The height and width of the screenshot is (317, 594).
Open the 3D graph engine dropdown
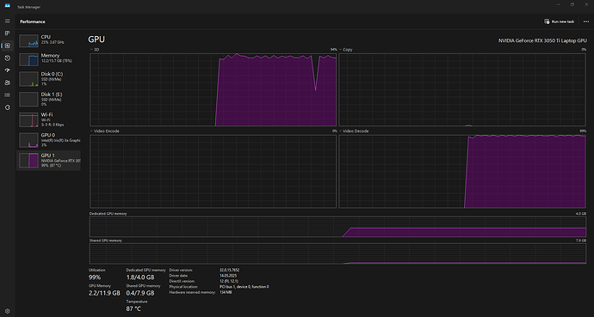pos(95,50)
